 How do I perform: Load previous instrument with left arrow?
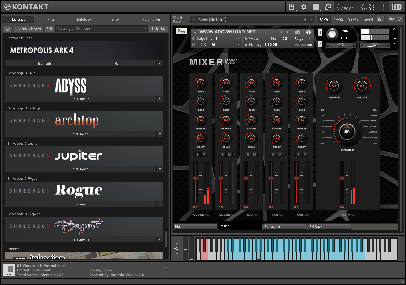282,32
